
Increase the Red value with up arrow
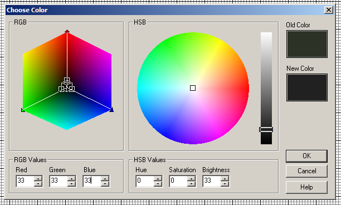(x=38, y=178)
